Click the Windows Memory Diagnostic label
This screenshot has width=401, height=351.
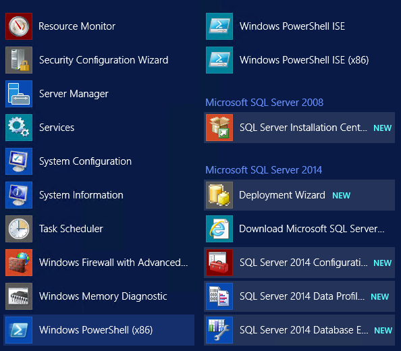coord(103,296)
